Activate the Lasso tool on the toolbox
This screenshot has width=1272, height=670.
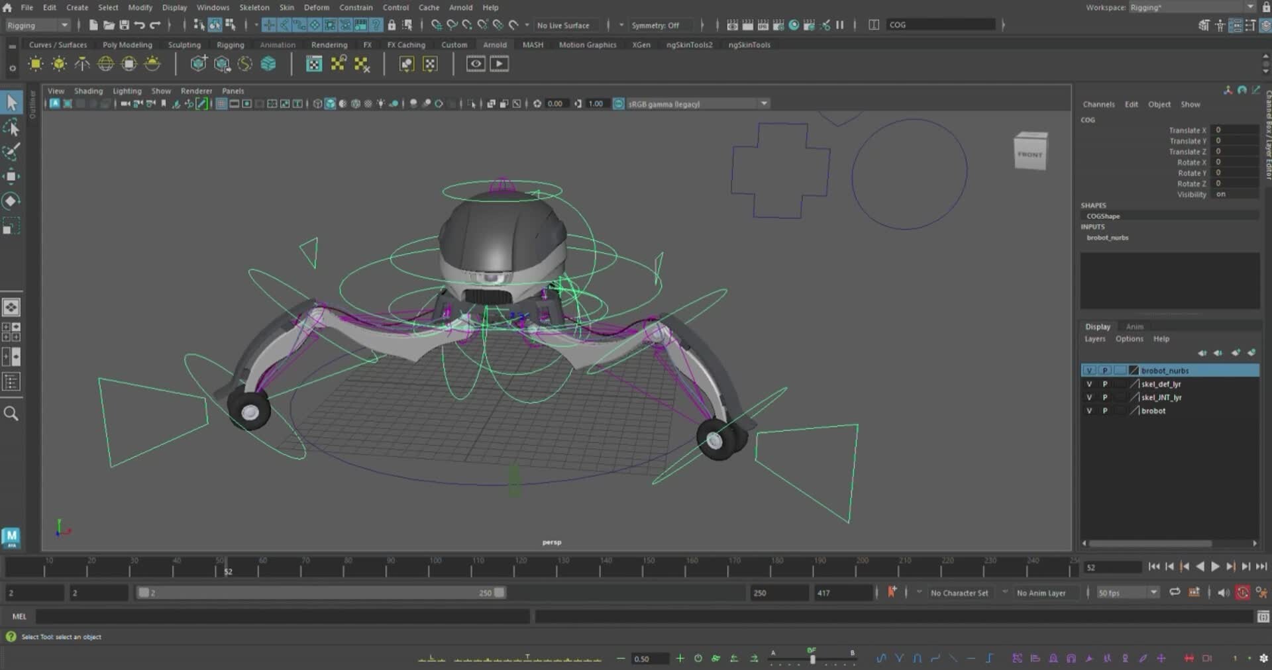12,128
